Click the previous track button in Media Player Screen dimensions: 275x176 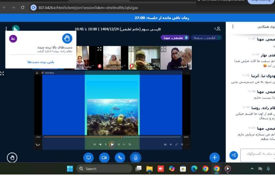coord(100,144)
